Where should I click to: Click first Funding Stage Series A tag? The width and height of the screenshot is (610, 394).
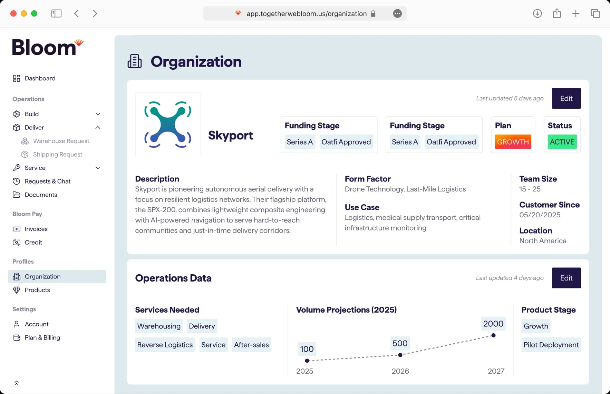click(300, 142)
